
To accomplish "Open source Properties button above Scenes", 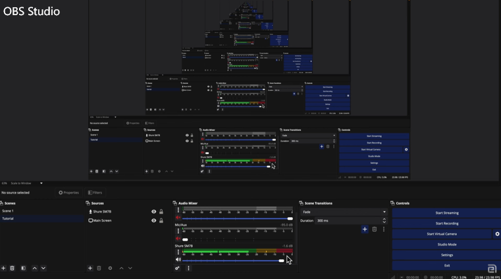I will pos(68,193).
